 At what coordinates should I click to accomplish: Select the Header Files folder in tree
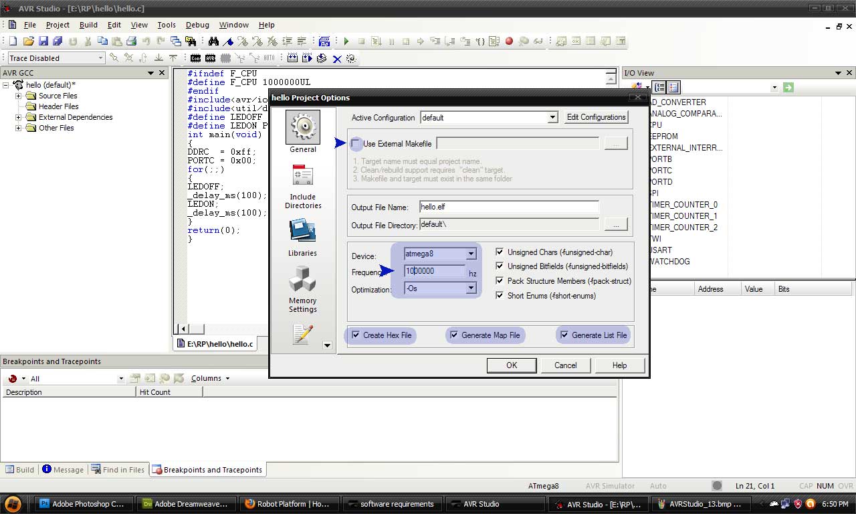point(58,106)
